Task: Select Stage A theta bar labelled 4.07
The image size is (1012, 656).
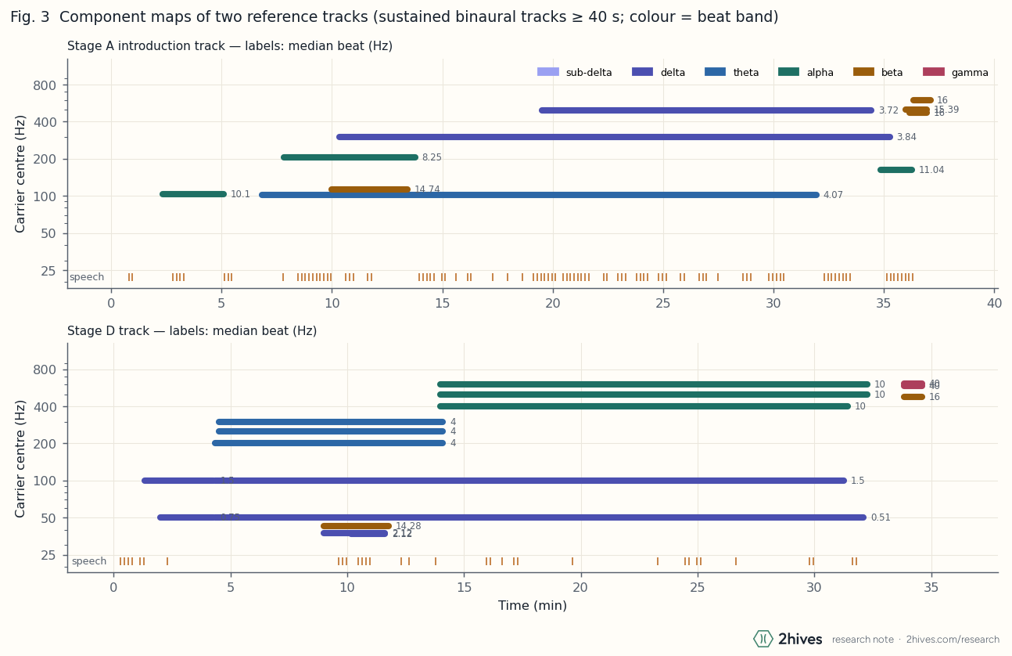Action: (x=539, y=195)
